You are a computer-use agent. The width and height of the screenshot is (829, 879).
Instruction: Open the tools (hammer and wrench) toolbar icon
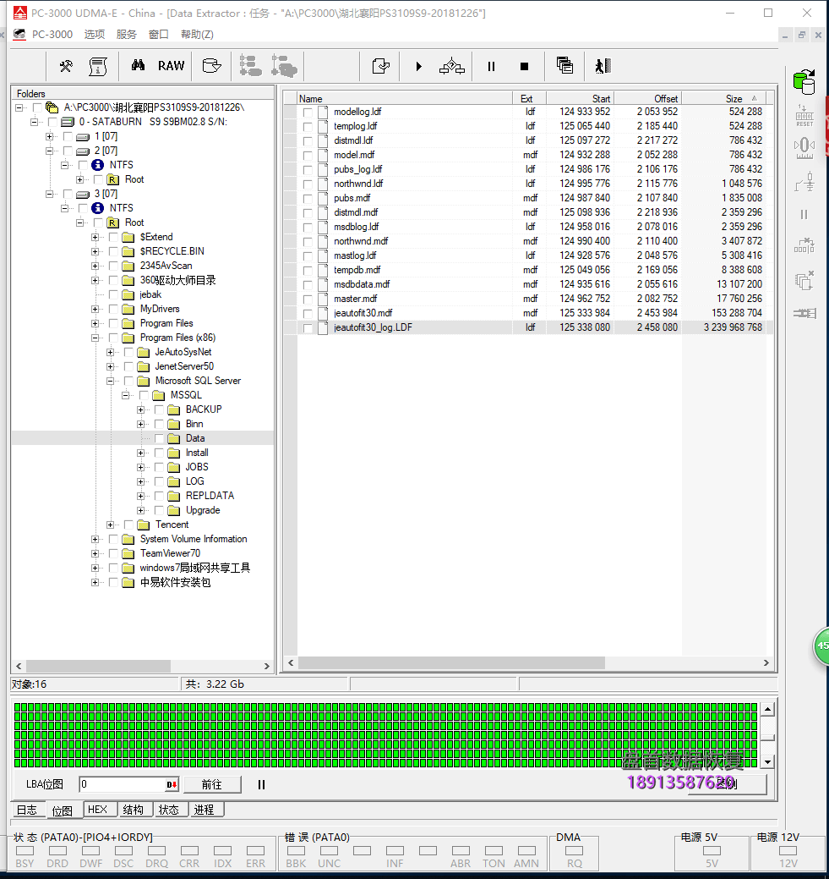pyautogui.click(x=66, y=66)
